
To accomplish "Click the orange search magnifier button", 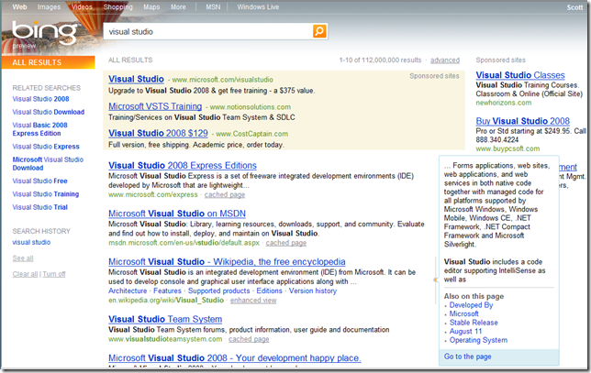I will click(319, 31).
